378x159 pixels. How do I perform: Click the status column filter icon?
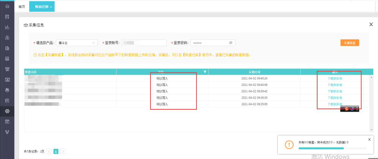coord(205,72)
